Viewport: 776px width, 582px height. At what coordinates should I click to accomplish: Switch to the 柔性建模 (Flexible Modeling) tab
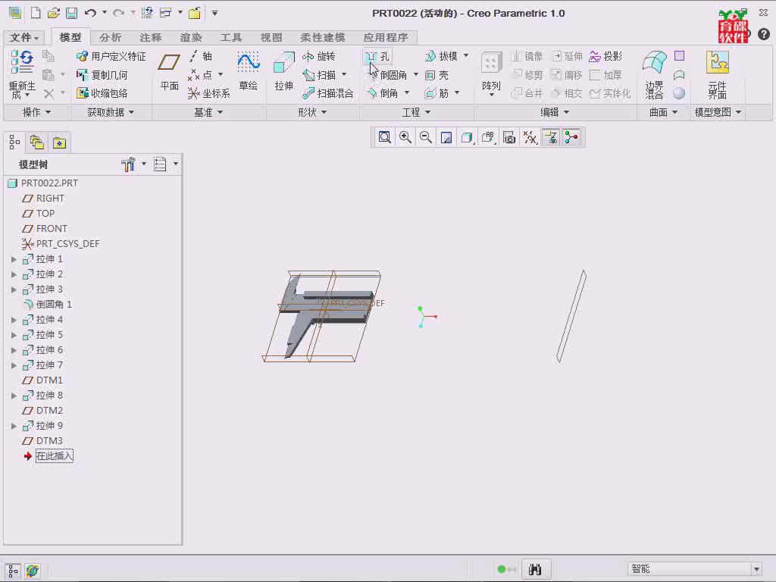323,37
